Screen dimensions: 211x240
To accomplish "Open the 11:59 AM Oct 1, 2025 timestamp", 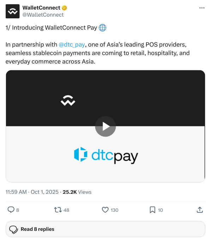I will coord(32,192).
